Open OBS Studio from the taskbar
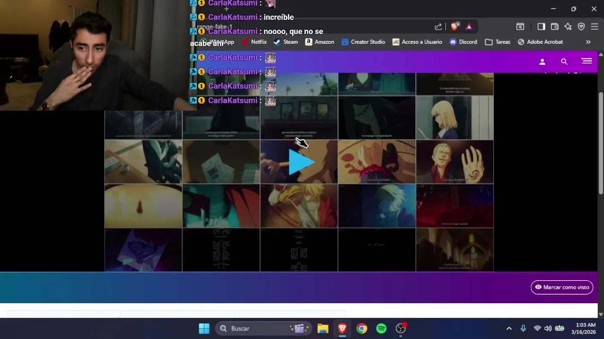This screenshot has width=604, height=339. [401, 329]
